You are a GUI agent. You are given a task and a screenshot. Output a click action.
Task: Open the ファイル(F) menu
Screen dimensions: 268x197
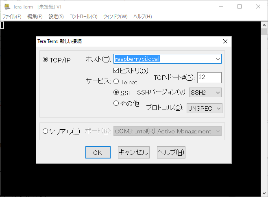(12, 17)
